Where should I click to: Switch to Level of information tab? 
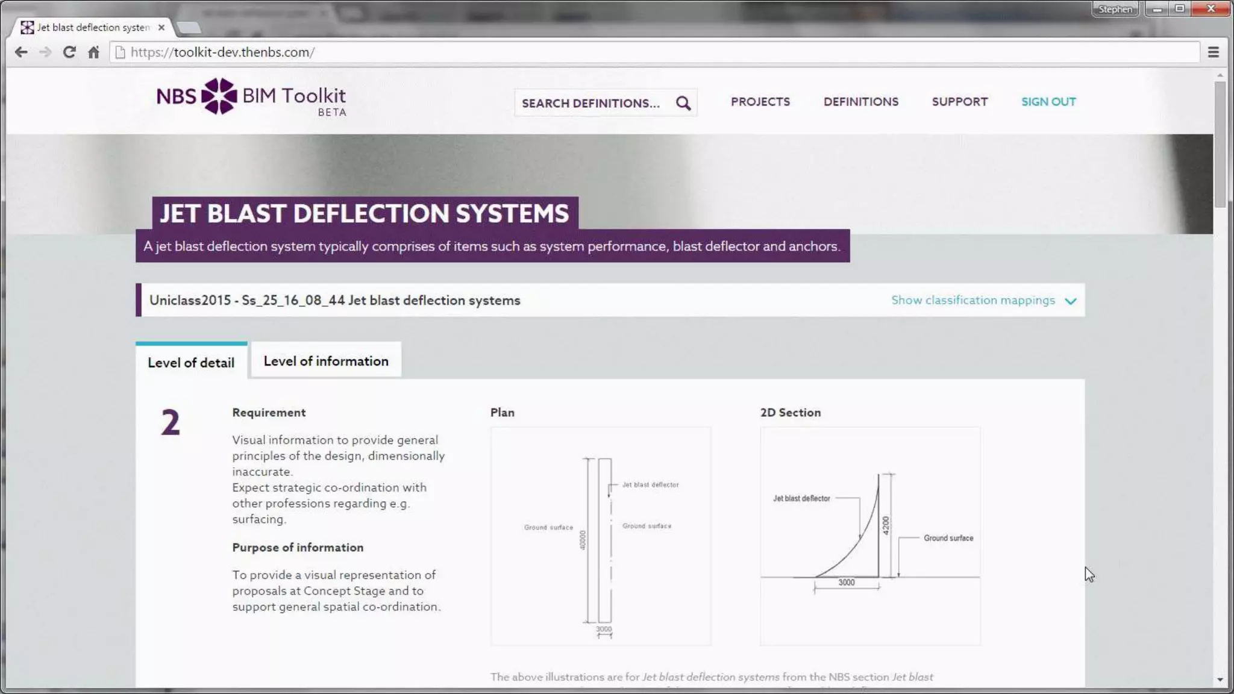[326, 361]
